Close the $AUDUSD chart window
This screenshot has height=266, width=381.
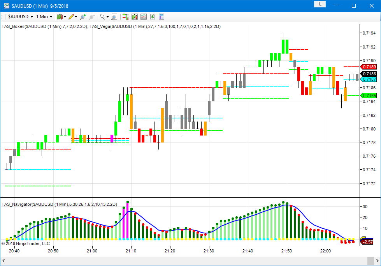[x=372, y=6]
